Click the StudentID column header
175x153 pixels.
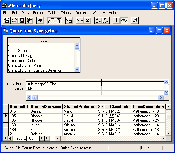[19, 107]
